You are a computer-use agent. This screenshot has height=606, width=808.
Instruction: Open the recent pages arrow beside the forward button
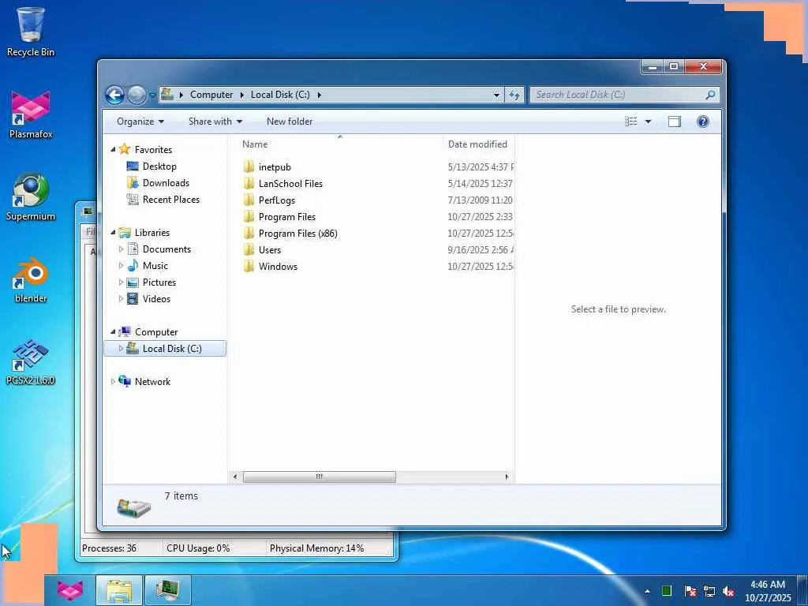(152, 95)
